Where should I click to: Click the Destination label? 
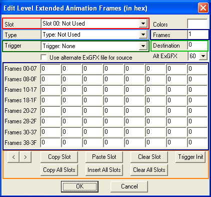coord(166,46)
